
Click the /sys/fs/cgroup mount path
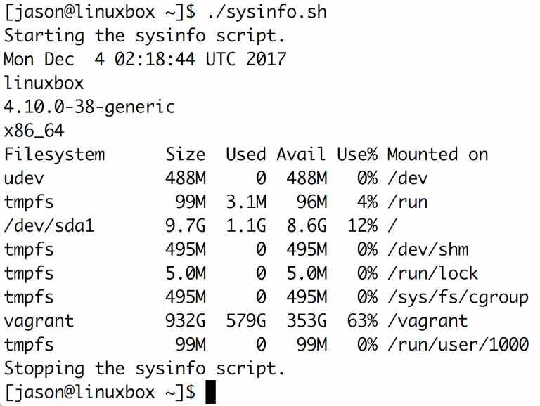[458, 297]
